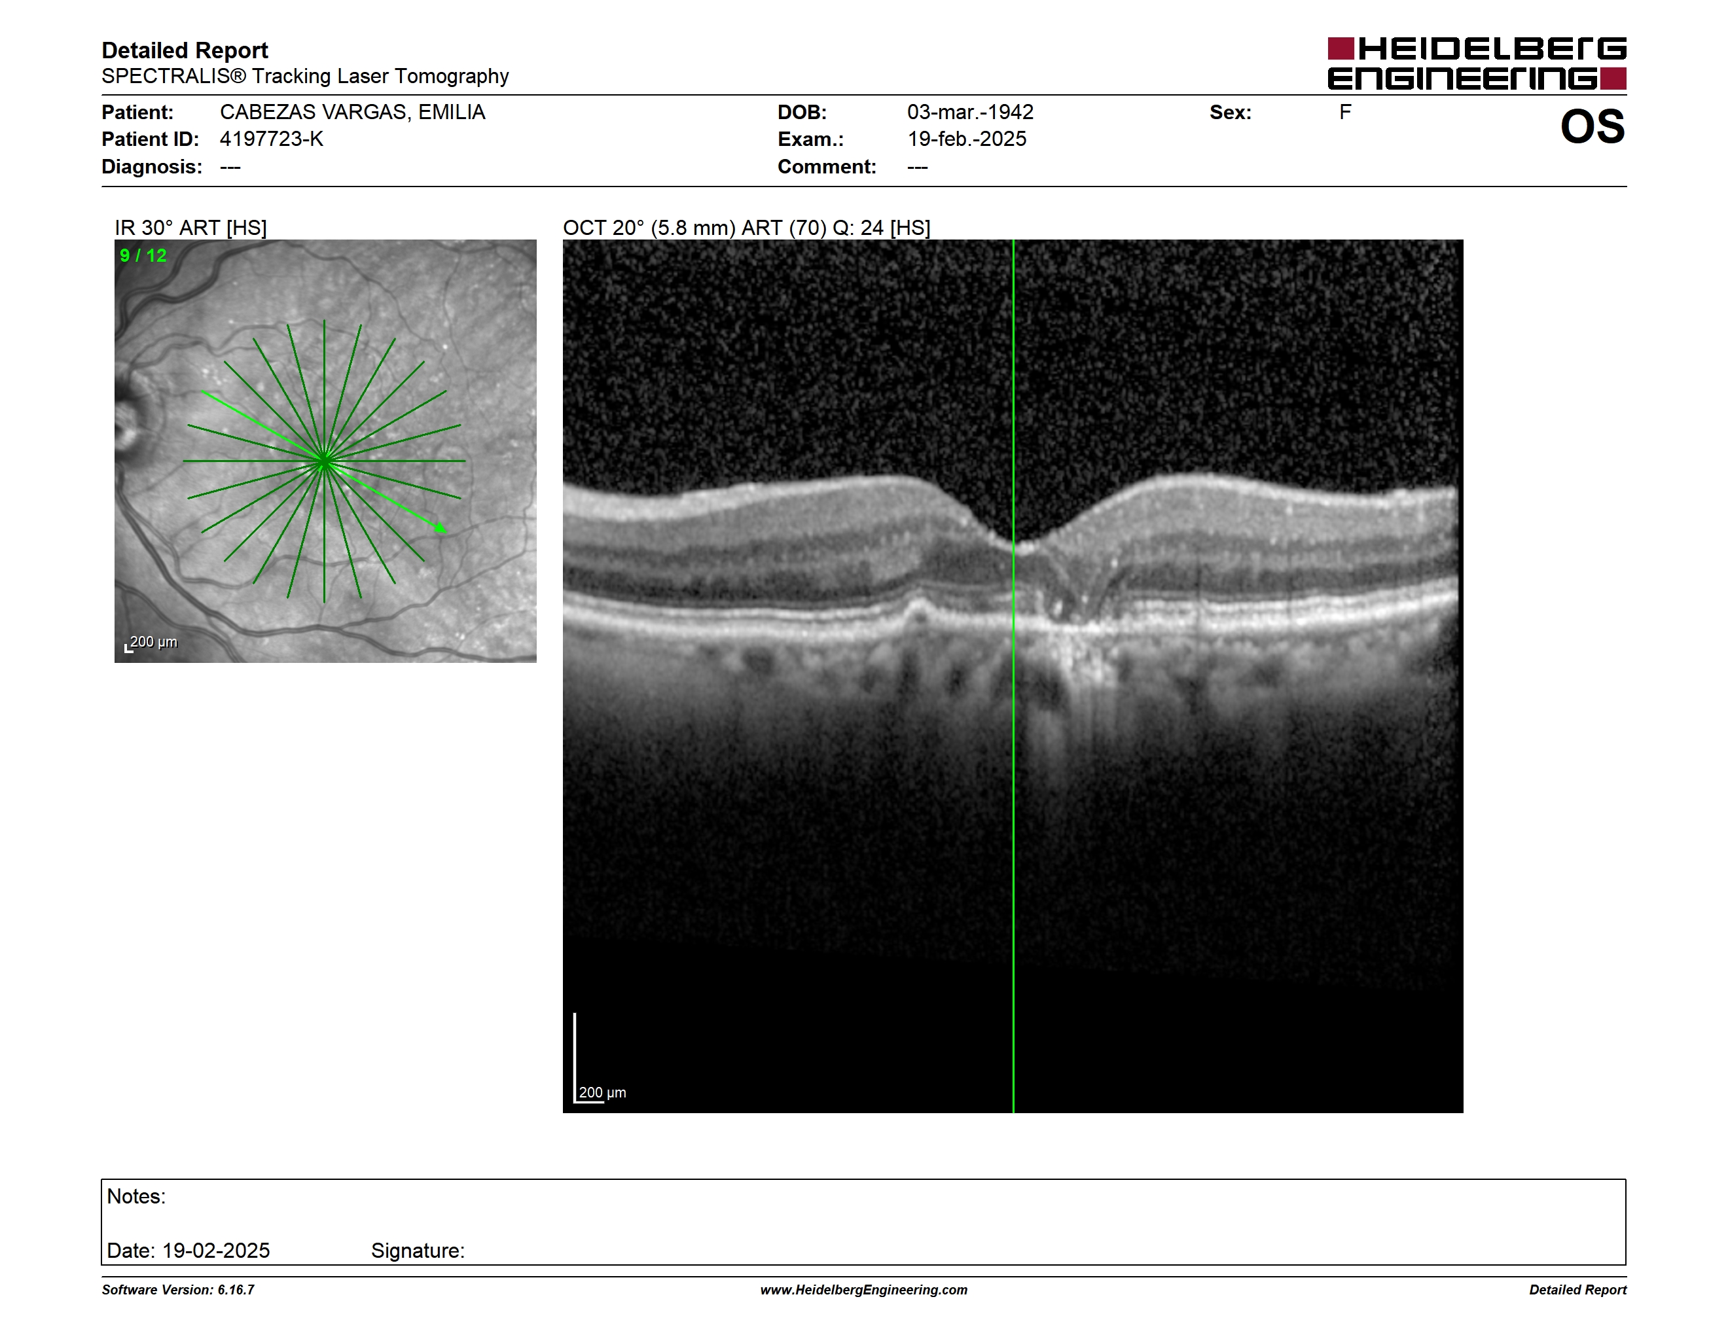Viewport: 1728px width, 1335px height.
Task: Click the OCT 20° (5.8 mm) ART caption
Action: 746,228
